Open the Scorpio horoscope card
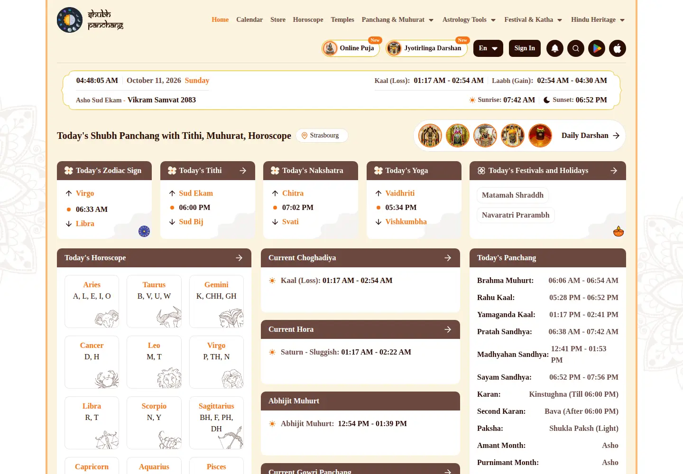This screenshot has width=683, height=474. click(154, 423)
